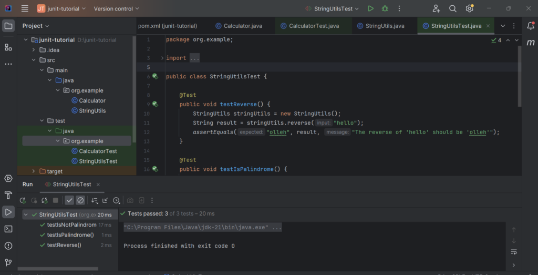Expand the collapsed import block

click(x=162, y=58)
